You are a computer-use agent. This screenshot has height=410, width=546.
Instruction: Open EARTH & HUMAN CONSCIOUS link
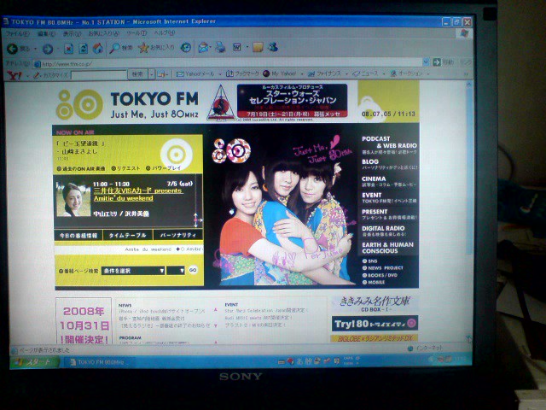(x=388, y=248)
